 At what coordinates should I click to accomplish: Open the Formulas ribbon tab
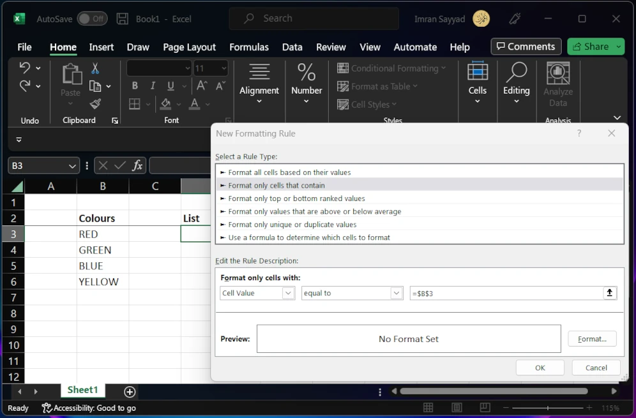pyautogui.click(x=248, y=47)
